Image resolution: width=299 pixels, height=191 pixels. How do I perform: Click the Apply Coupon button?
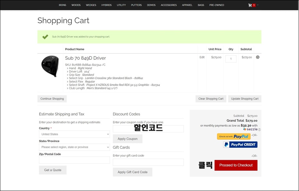[128, 139]
